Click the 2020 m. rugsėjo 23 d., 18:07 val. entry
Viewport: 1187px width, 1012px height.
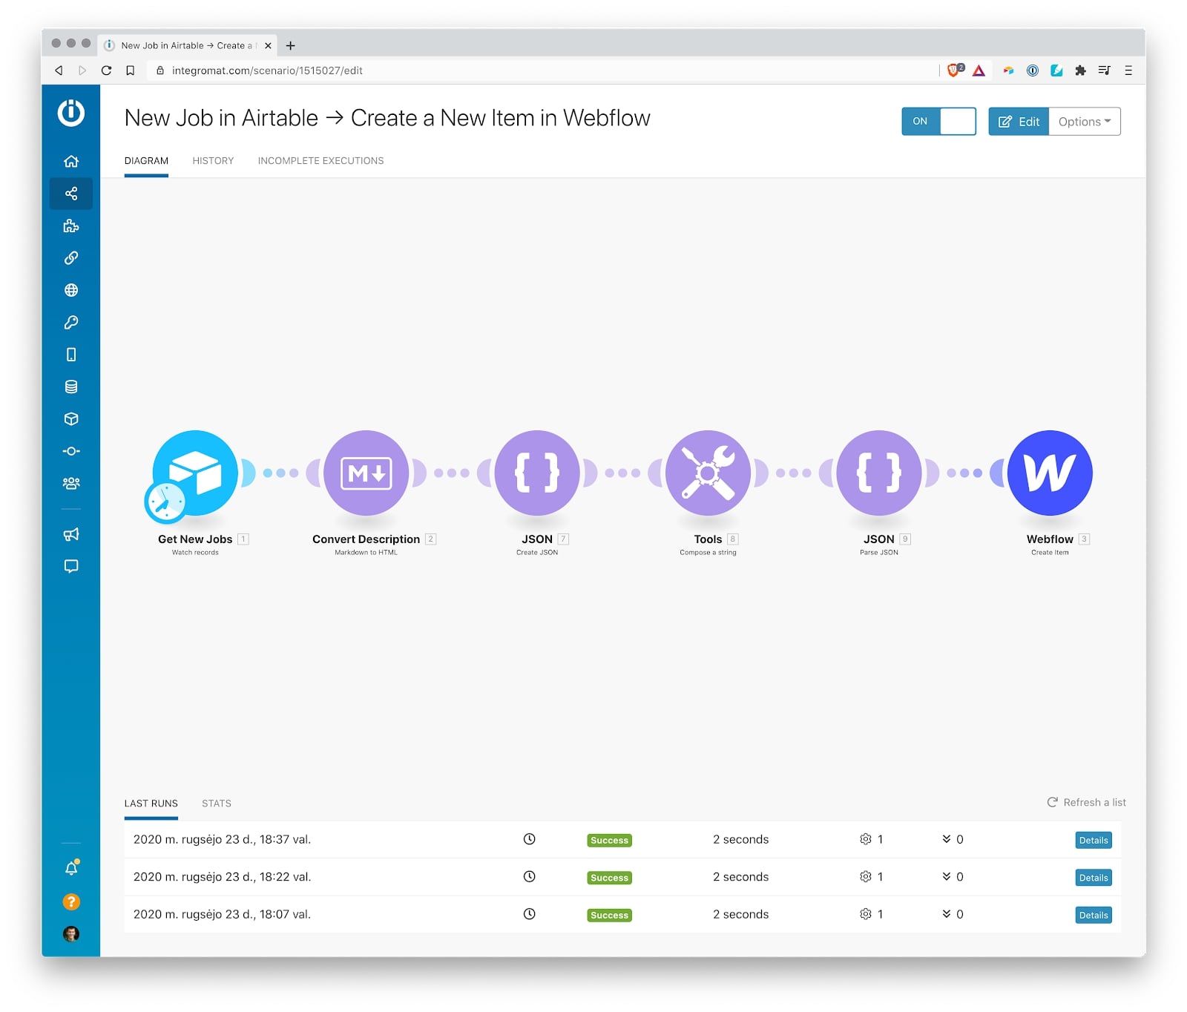click(222, 914)
